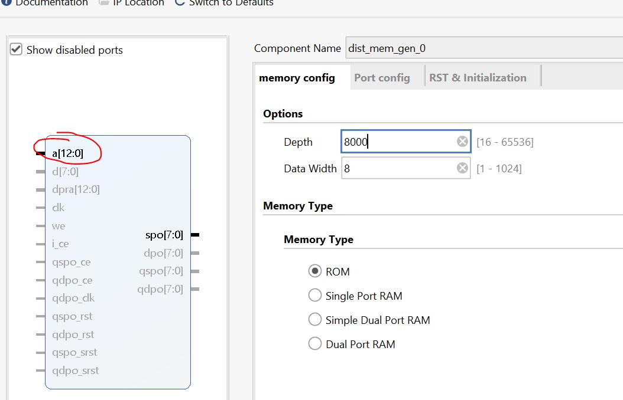Image resolution: width=623 pixels, height=400 pixels.
Task: Click the a[12:0] address port pin
Action: pyautogui.click(x=41, y=153)
